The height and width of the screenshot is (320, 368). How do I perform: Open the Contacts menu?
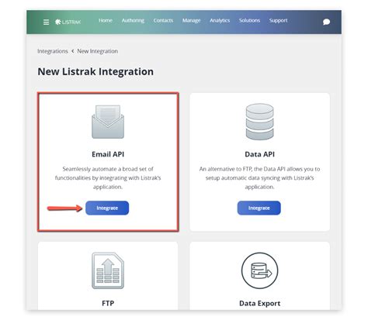click(x=163, y=20)
